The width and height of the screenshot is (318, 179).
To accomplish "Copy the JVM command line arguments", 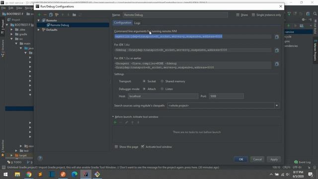I will [277, 37].
